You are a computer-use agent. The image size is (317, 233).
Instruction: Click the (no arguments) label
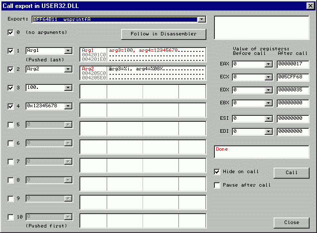pos(46,32)
